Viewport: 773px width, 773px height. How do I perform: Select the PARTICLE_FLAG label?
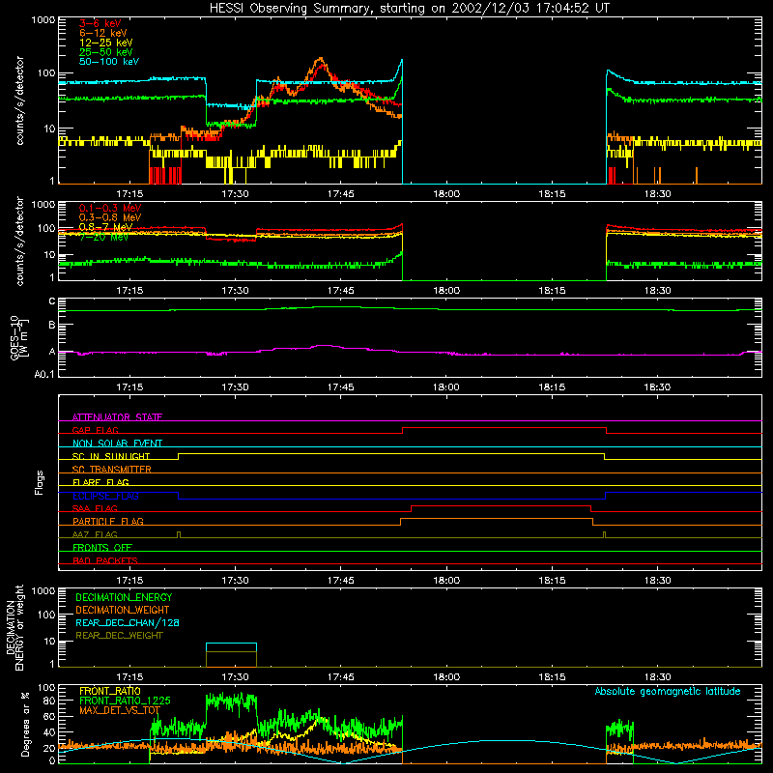tap(108, 521)
